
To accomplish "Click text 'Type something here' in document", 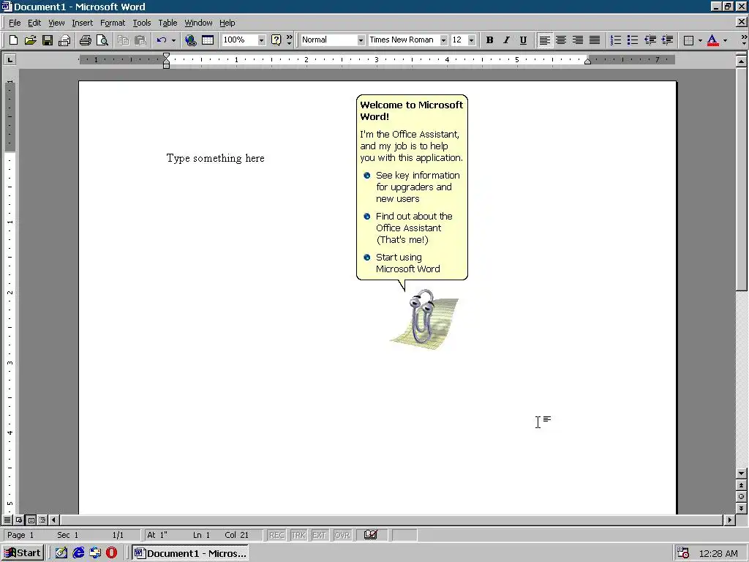I will (216, 158).
